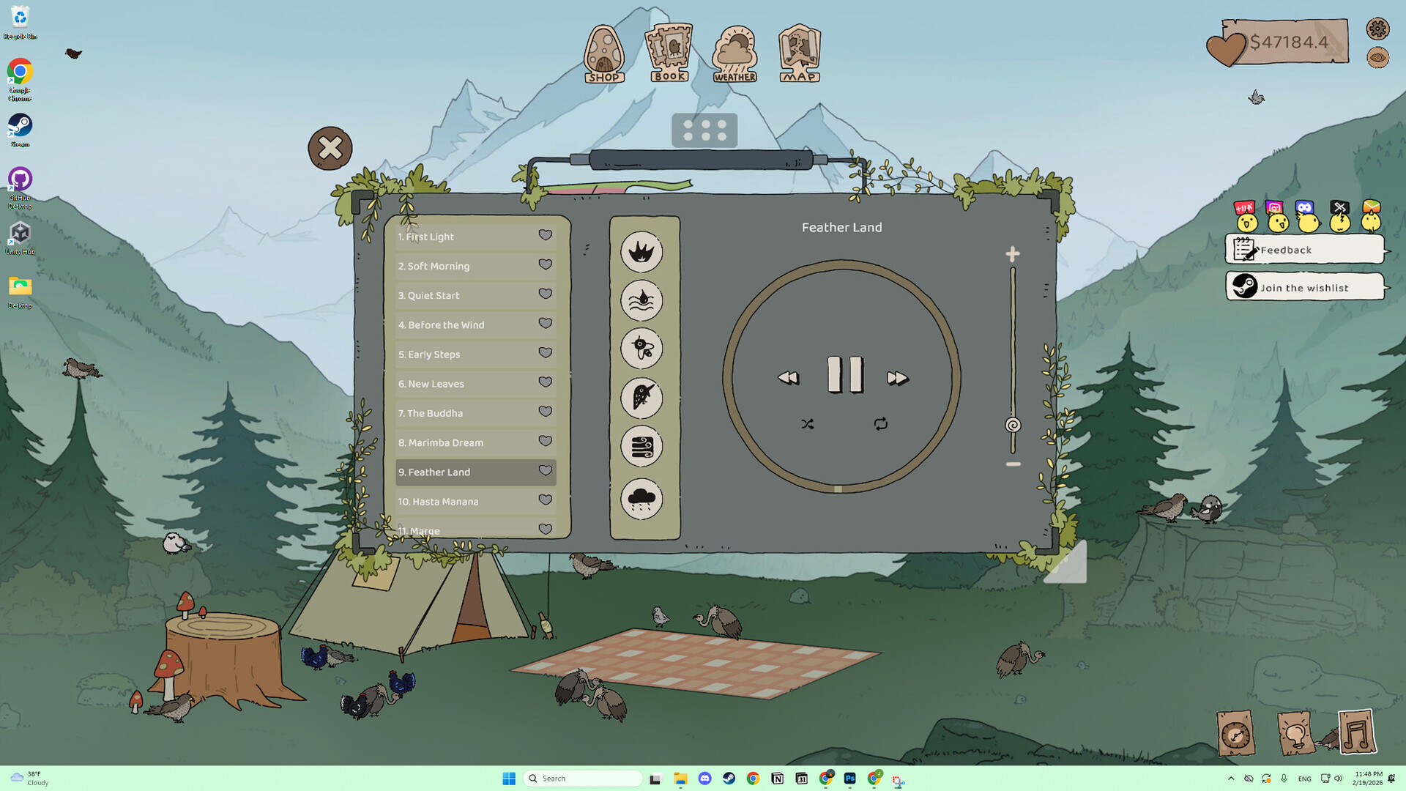The height and width of the screenshot is (791, 1406).
Task: Open the clock panel in bottom-right corner
Action: coord(1236,732)
